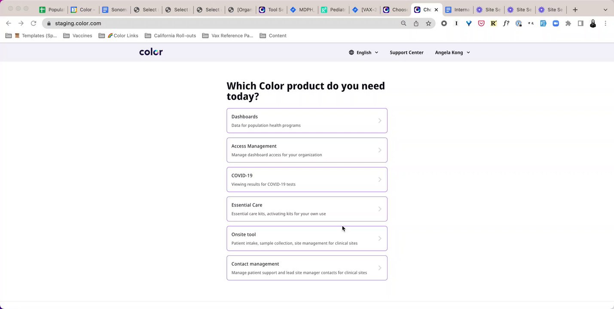
Task: Open a new browser tab
Action: click(575, 9)
